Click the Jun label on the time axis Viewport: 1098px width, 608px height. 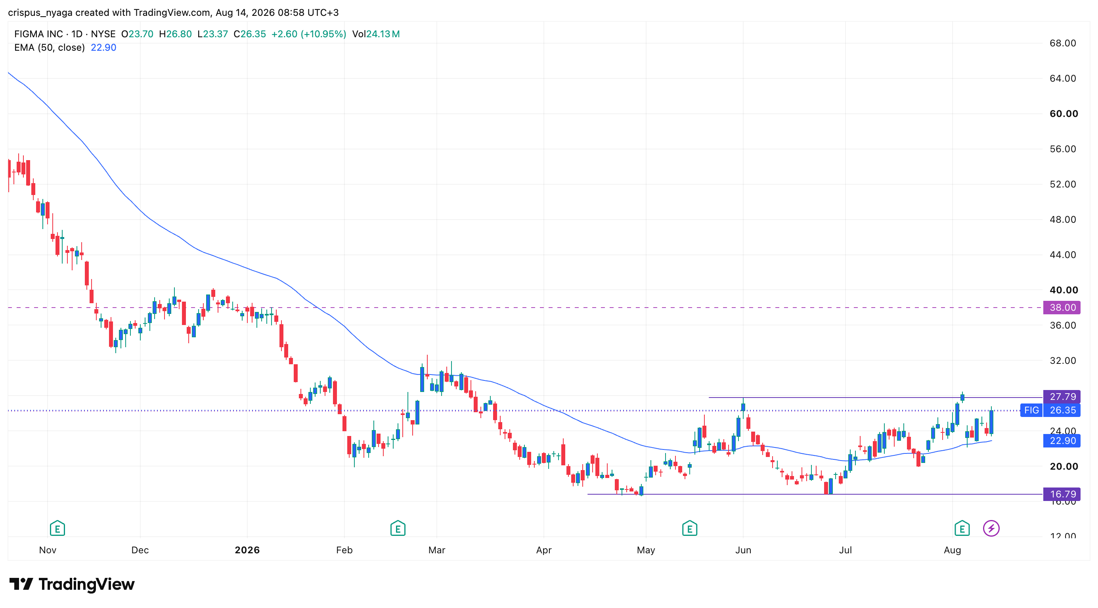tap(743, 550)
